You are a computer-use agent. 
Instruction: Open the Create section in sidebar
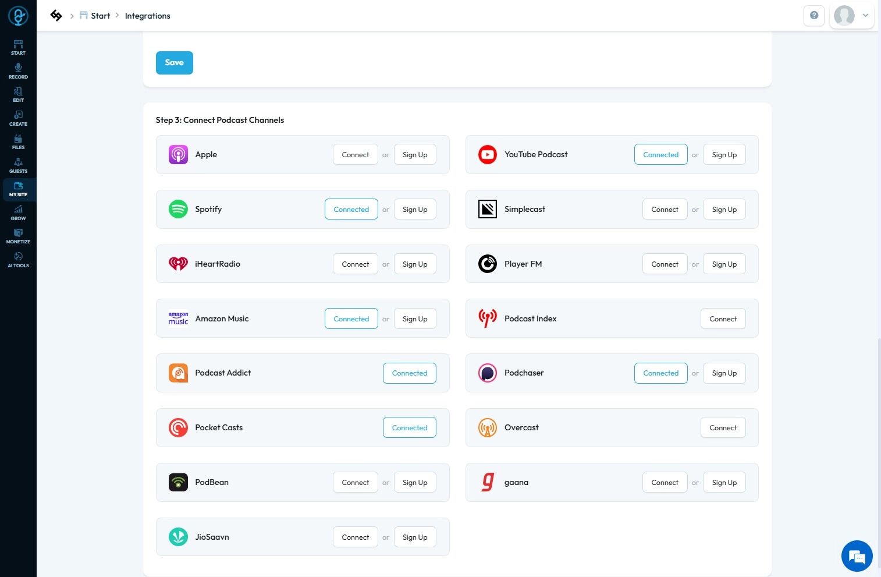point(18,118)
